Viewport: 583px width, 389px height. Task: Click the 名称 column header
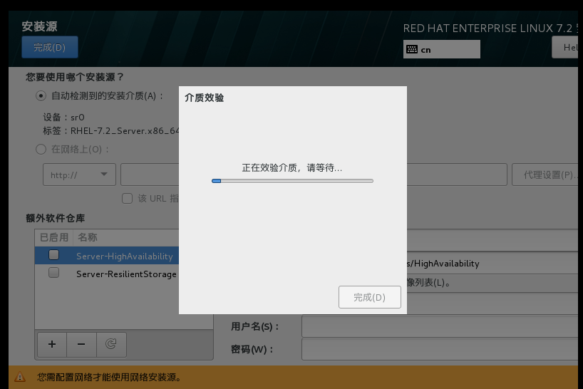[x=88, y=237]
